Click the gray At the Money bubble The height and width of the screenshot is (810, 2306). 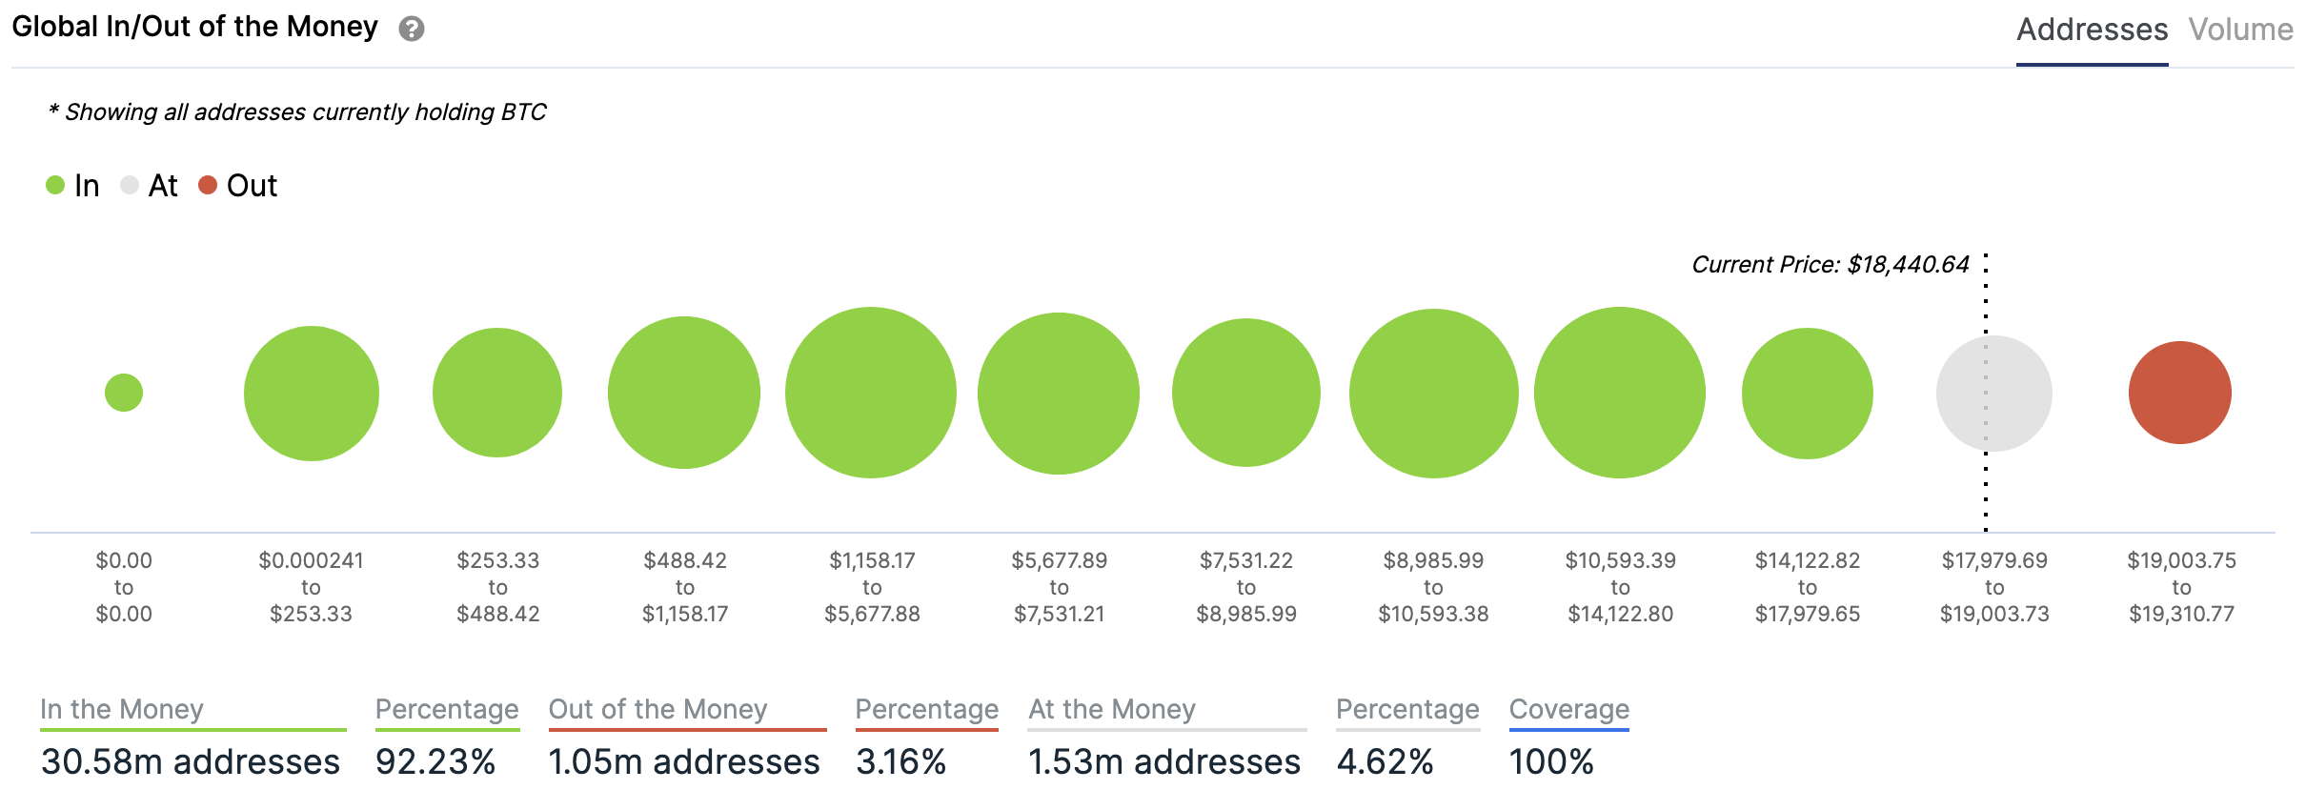point(1993,393)
